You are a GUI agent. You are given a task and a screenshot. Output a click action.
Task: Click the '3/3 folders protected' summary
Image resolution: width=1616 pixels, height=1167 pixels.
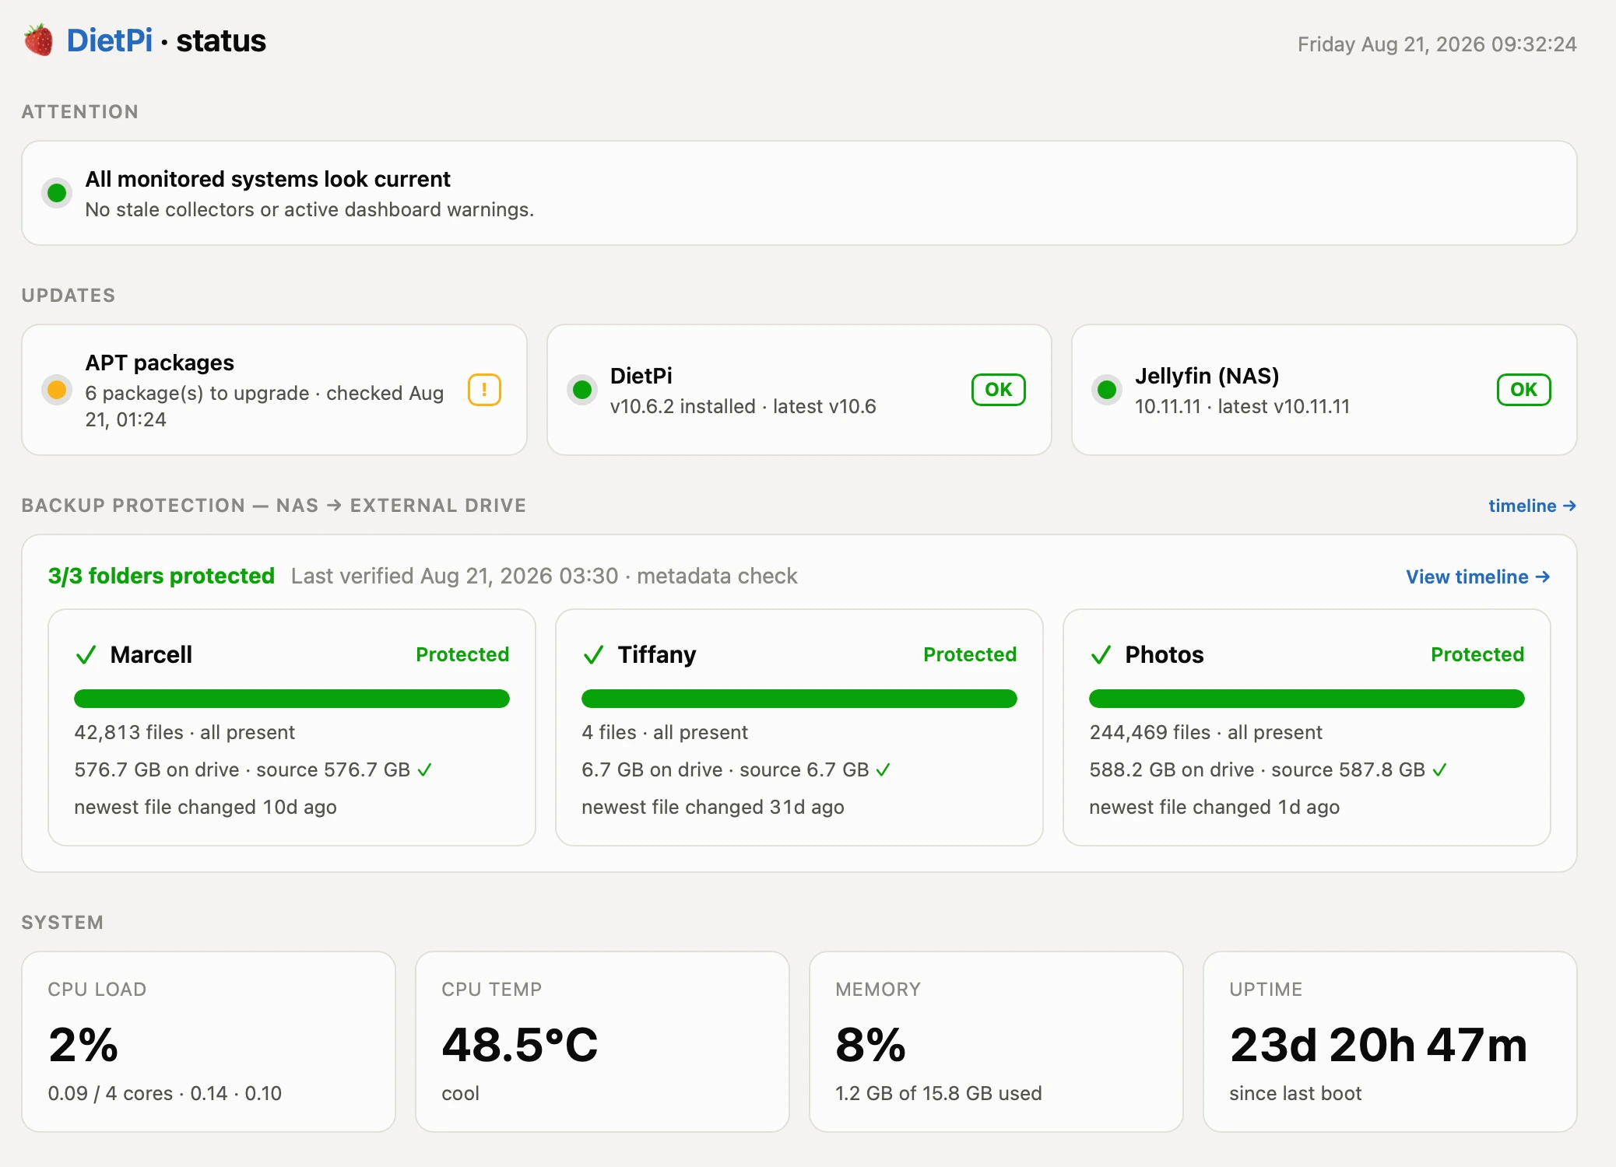click(161, 576)
